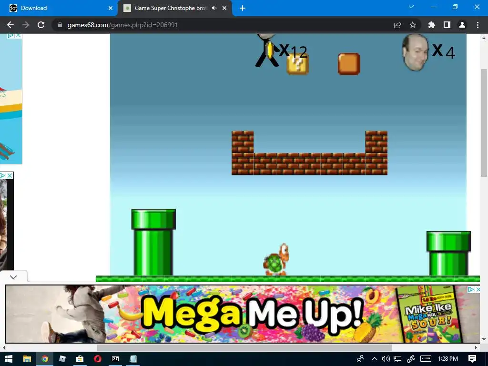Screen dimensions: 488x366
Task: Open the notification action center
Action: pos(472,359)
